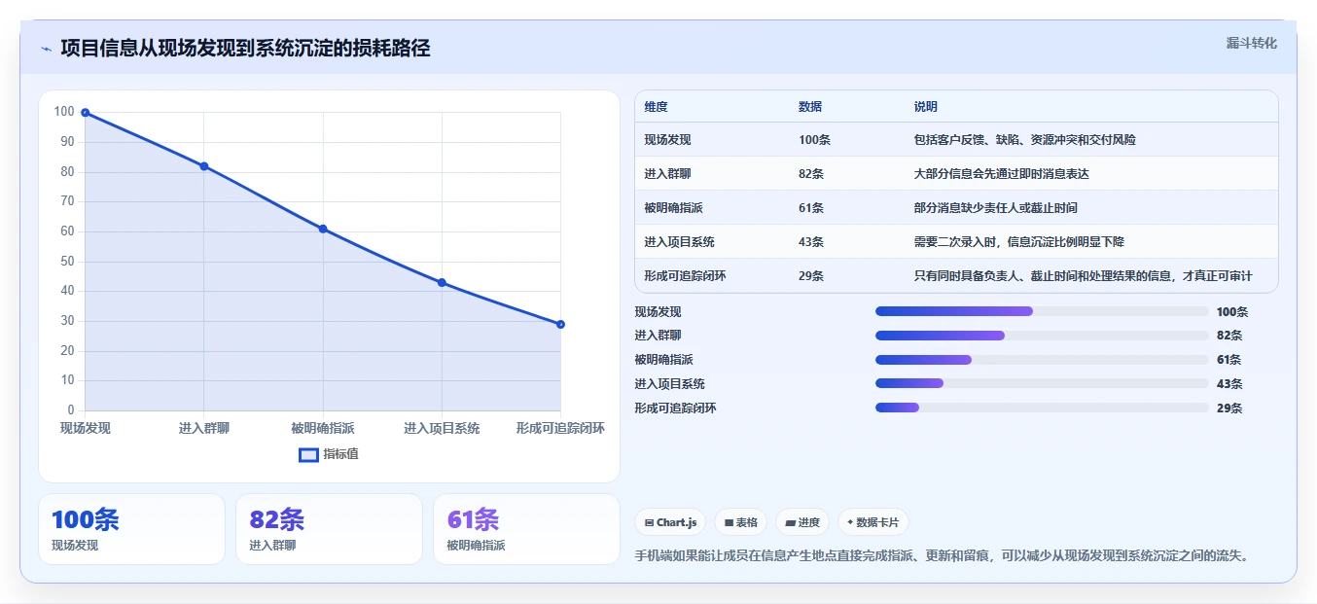Click the description 大部分信息会先通过即时消息表达

click(1001, 174)
